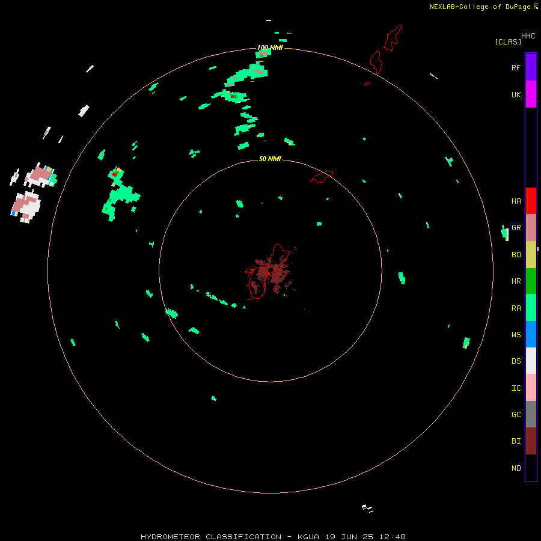Click the RA light green legend swatch

point(531,308)
